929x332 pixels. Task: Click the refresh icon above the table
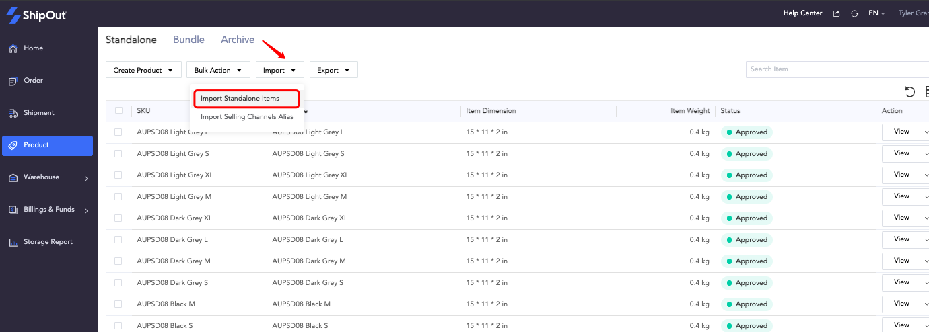coord(910,92)
